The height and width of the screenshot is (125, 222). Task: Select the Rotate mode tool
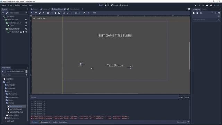point(40,13)
